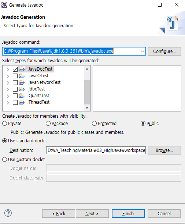The image size is (185, 224).
Task: Expand the javaNetworkTest tree node
Action: click(x=8, y=83)
